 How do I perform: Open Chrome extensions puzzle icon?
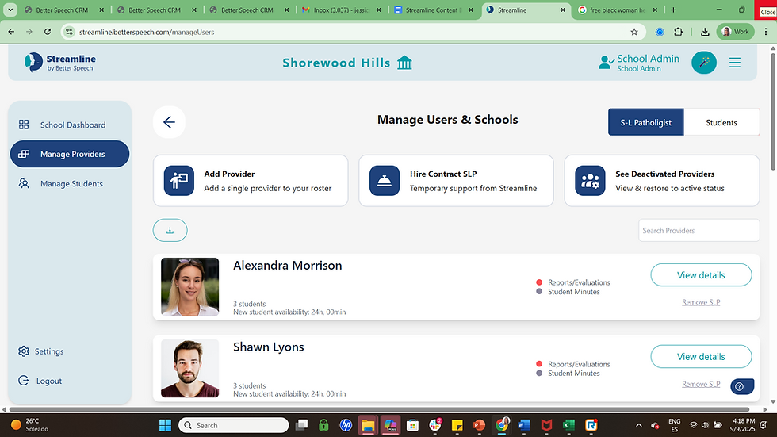pos(679,32)
